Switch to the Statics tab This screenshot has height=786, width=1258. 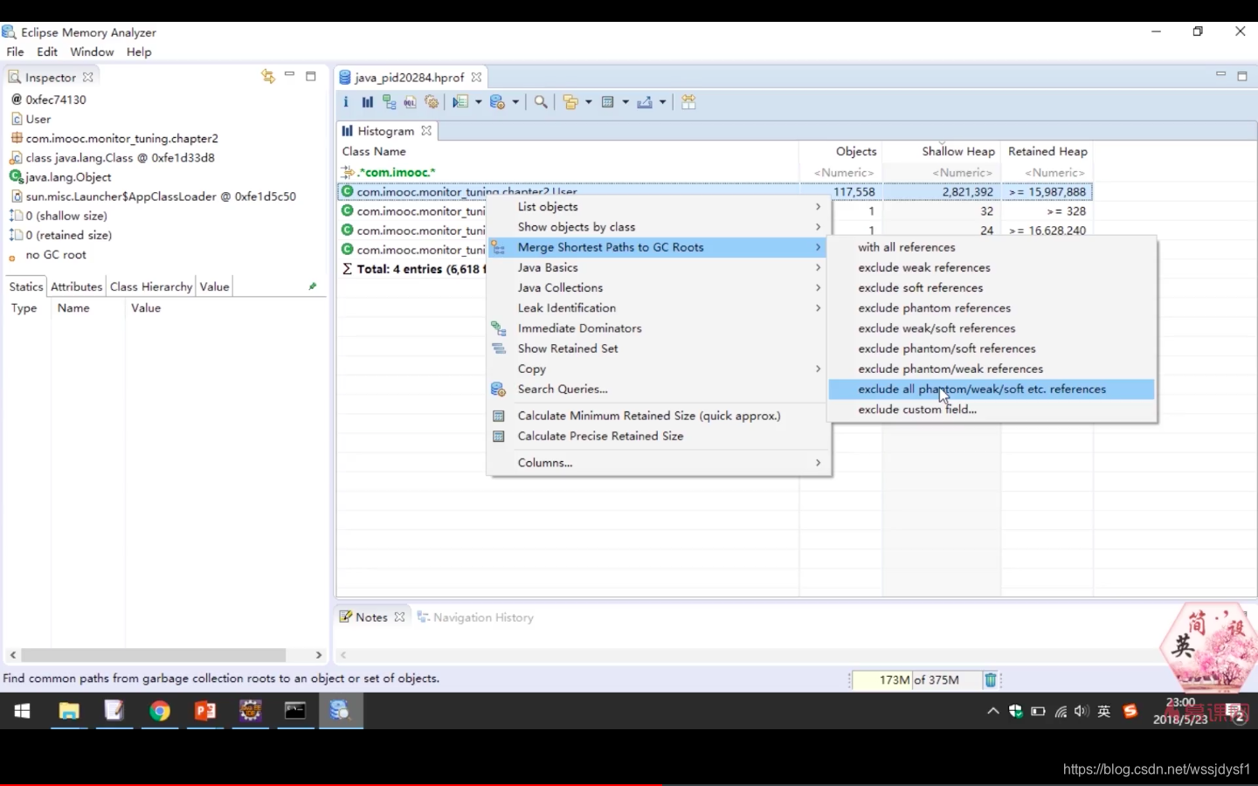tap(25, 286)
